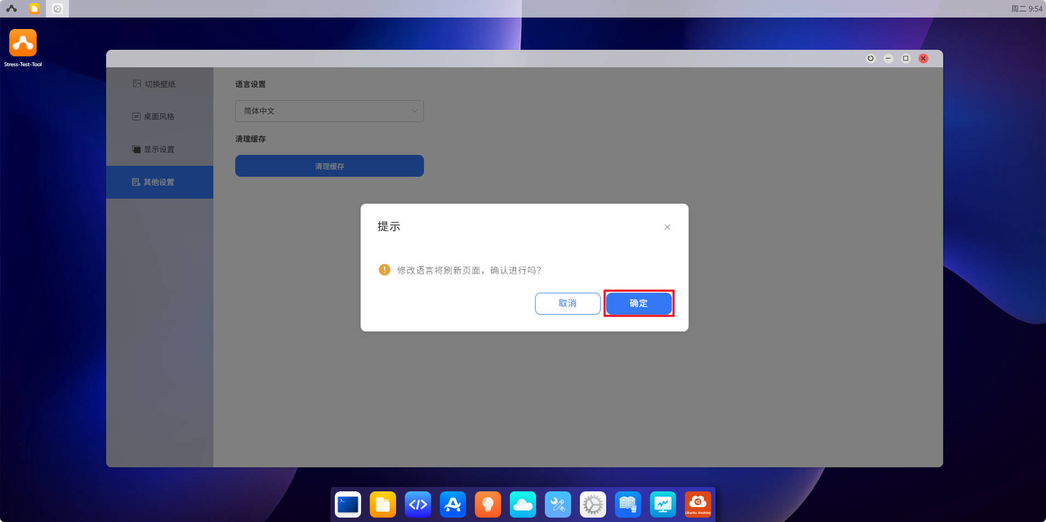Confirm the language change with 确定
Screen dimensions: 1046x522
tap(638, 303)
